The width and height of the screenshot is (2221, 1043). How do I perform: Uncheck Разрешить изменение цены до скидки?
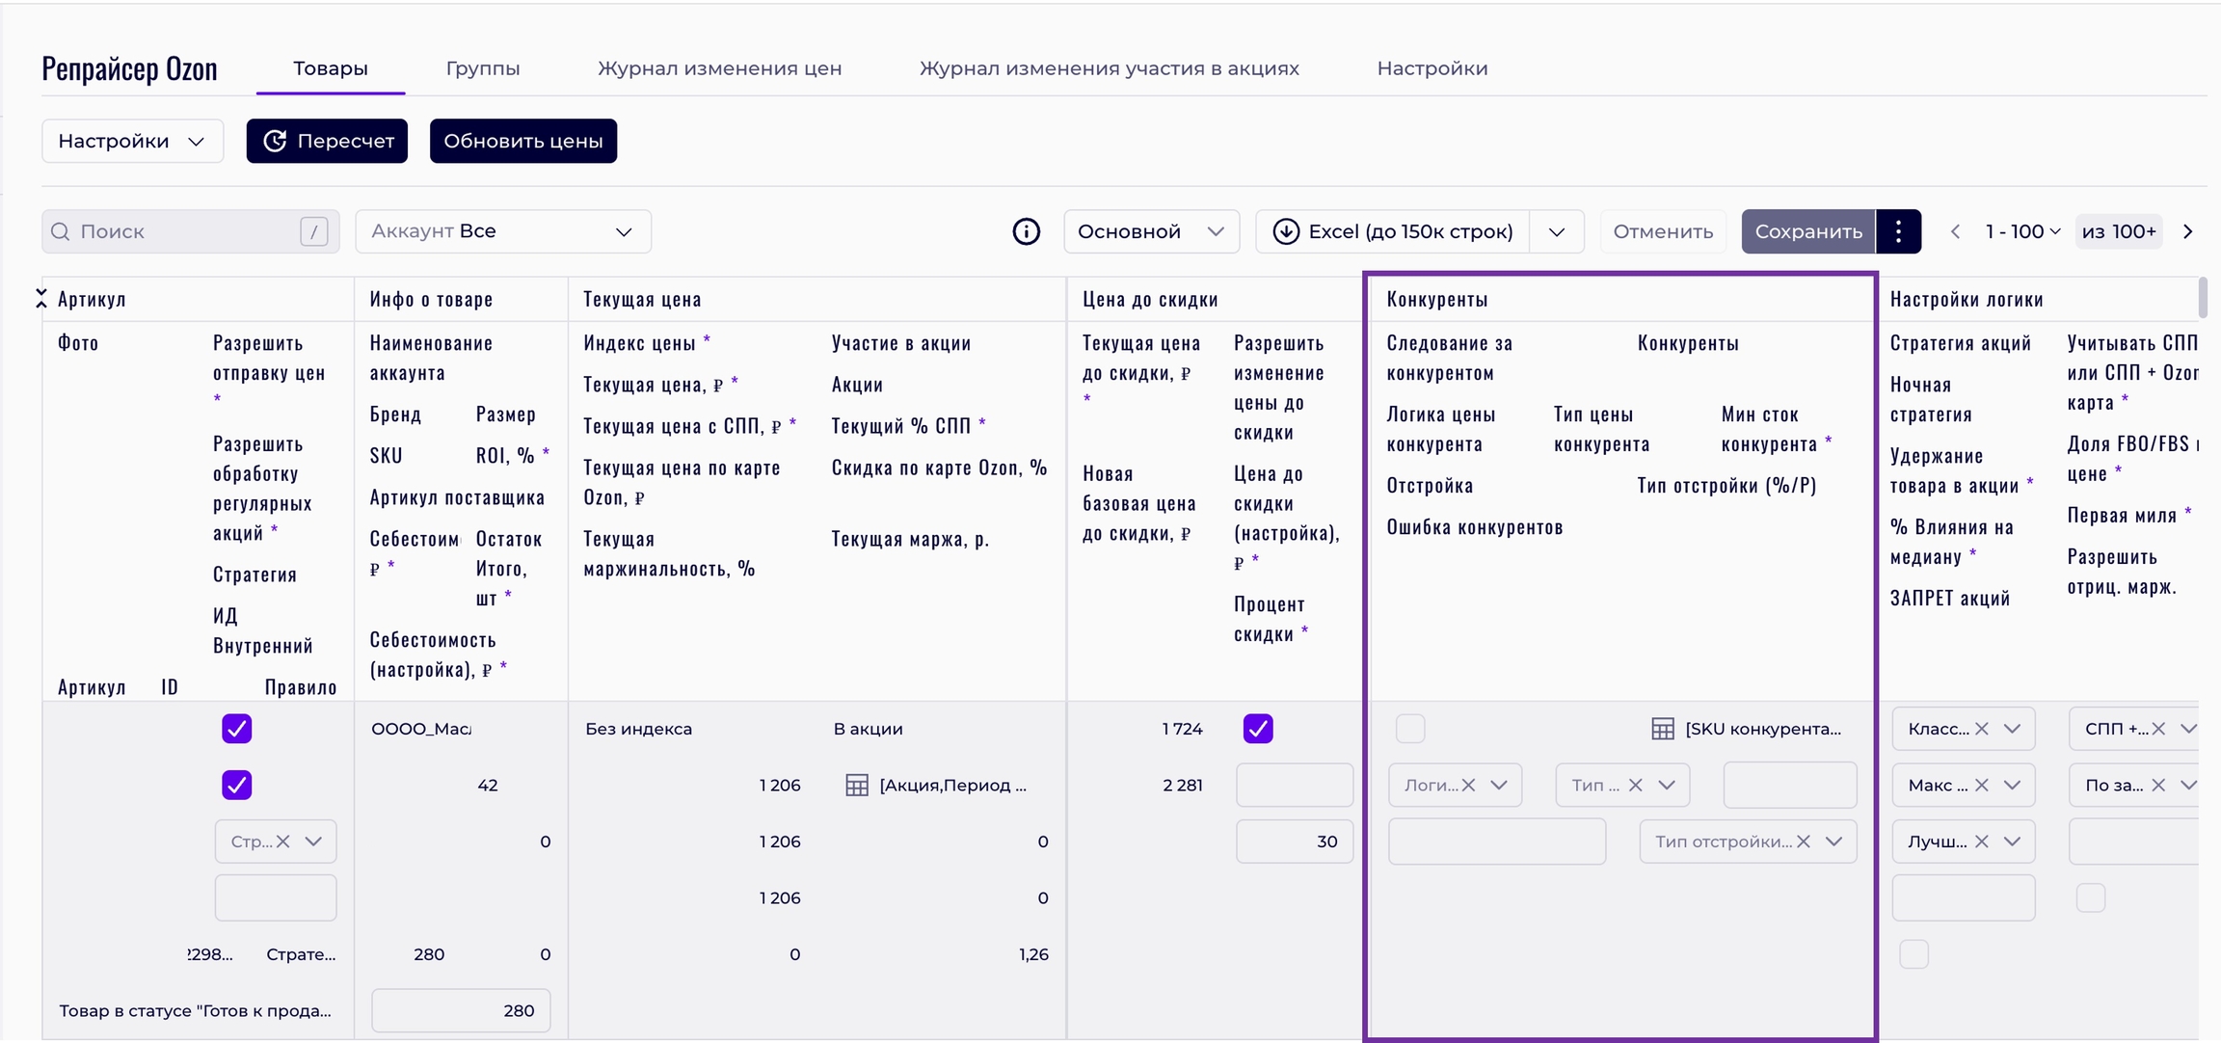click(1257, 729)
